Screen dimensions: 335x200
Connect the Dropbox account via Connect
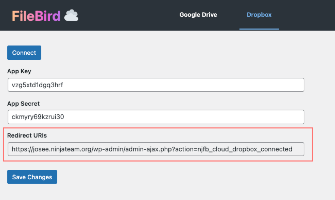(24, 53)
